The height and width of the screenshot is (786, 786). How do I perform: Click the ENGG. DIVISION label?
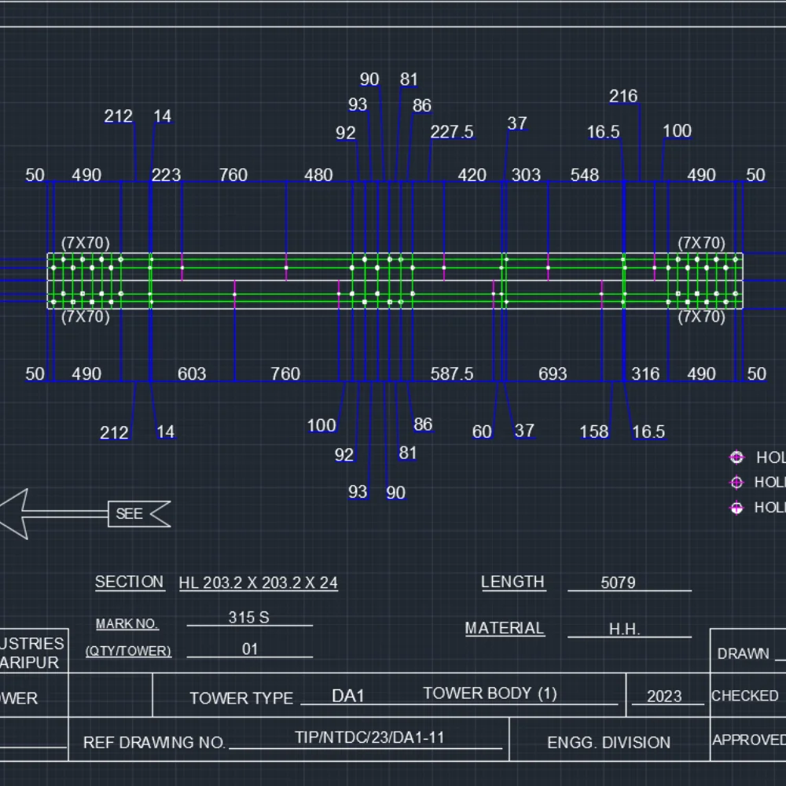pos(609,742)
